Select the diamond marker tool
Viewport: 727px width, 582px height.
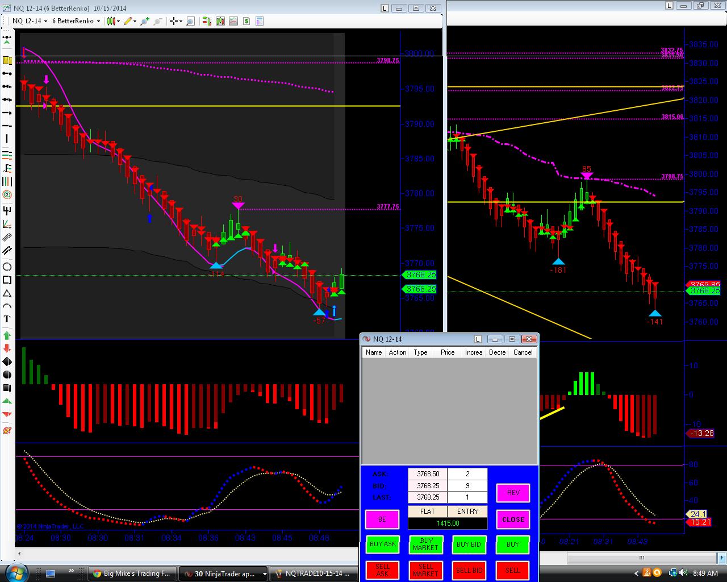[x=7, y=361]
